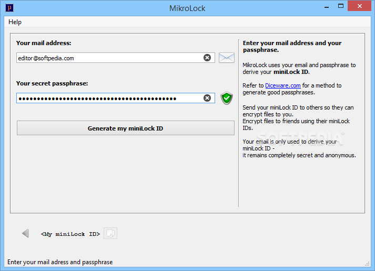
Task: Click the <My miniLock ID> text
Action: pyautogui.click(x=70, y=234)
